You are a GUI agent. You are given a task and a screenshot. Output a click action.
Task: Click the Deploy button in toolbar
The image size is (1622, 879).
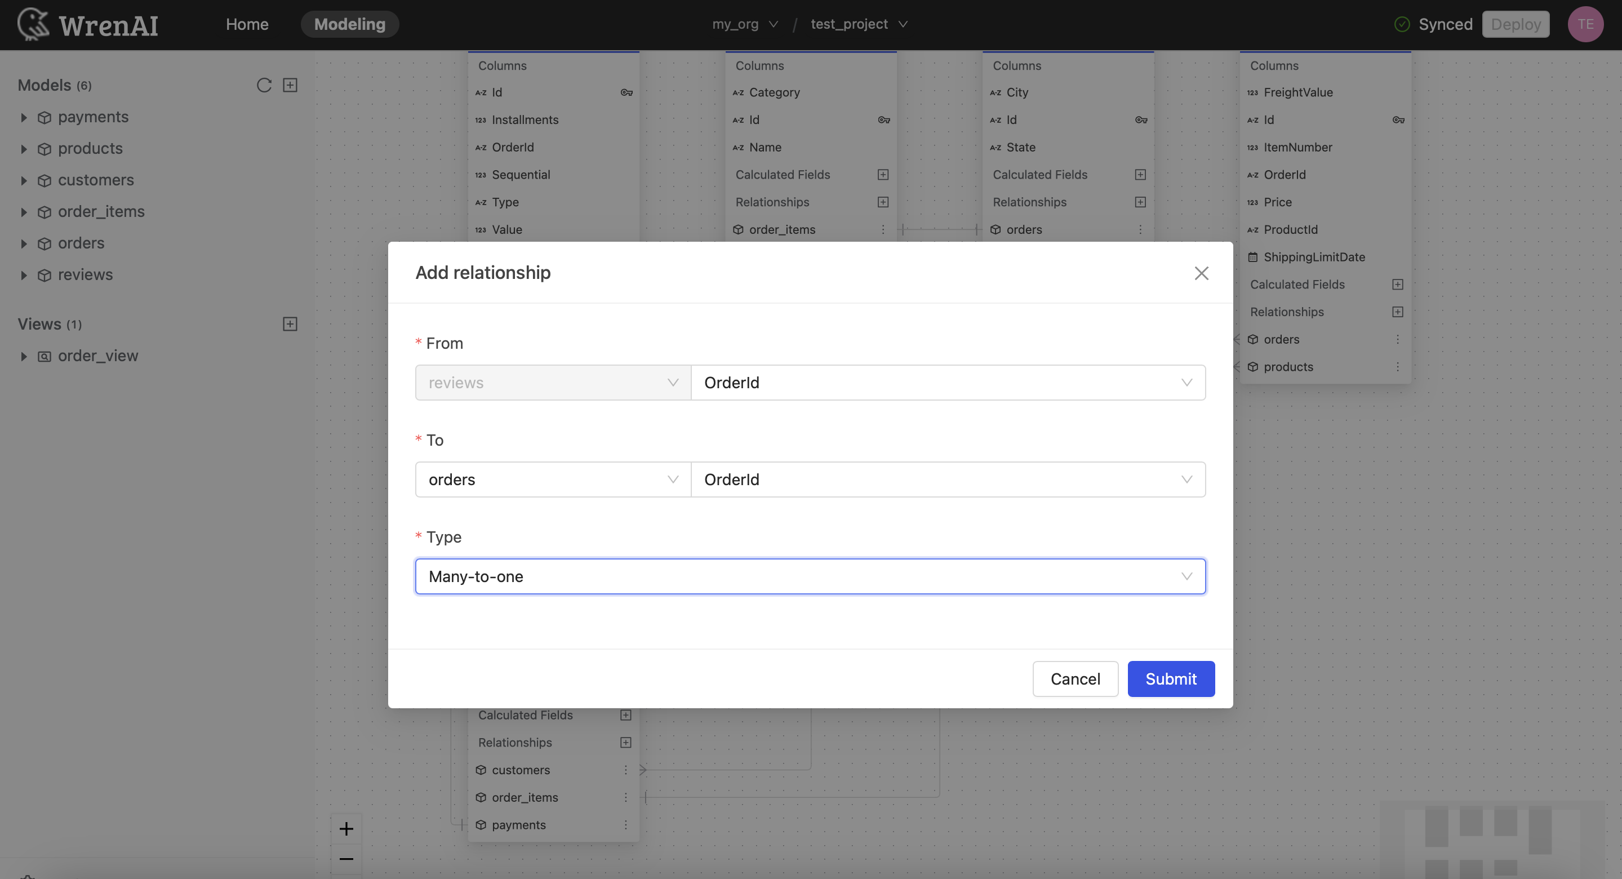coord(1516,24)
